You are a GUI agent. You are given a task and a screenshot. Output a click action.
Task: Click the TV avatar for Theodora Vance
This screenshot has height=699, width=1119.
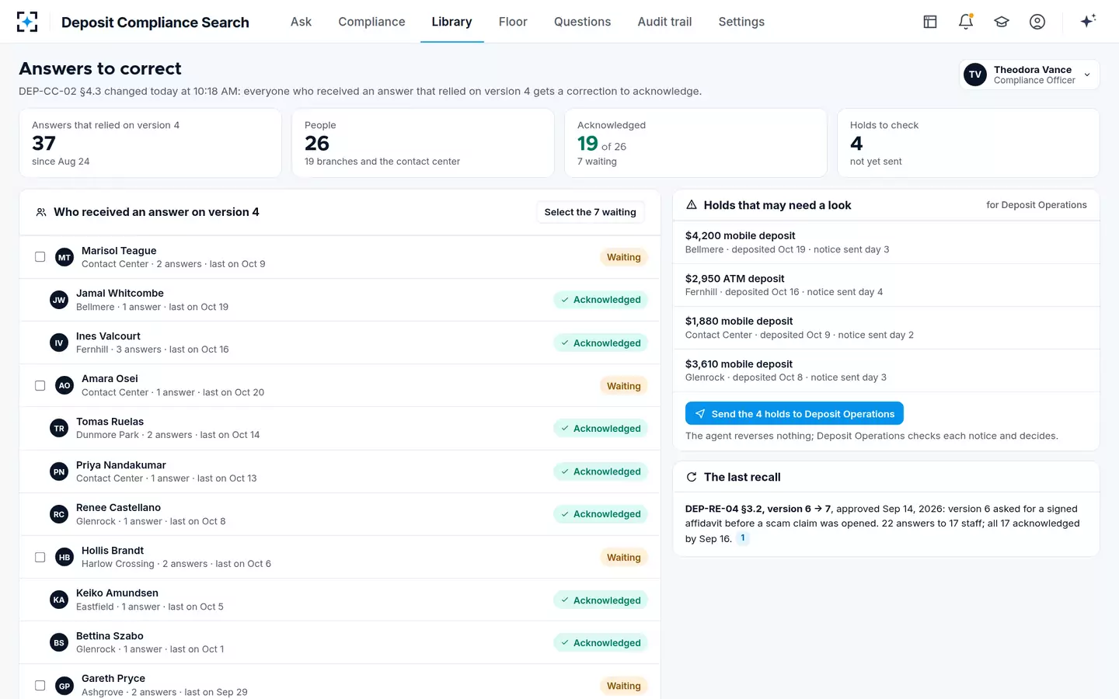click(x=975, y=75)
